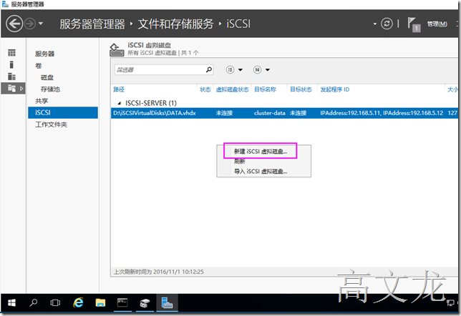Screen dimensions: 461x316
Task: Open Task View on the taskbar
Action: [55, 302]
